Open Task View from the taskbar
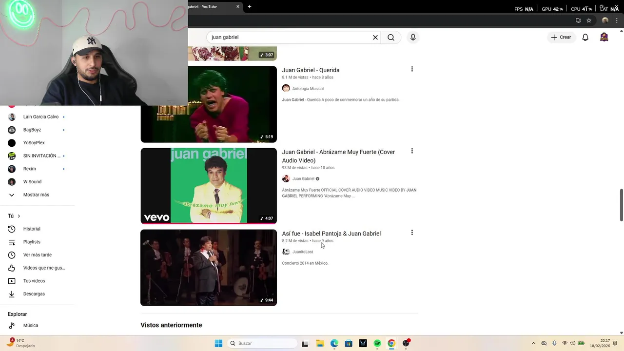Image resolution: width=624 pixels, height=351 pixels. 305,343
